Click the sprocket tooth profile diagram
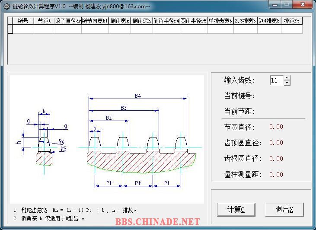The width and height of the screenshot is (316, 230). [107, 140]
